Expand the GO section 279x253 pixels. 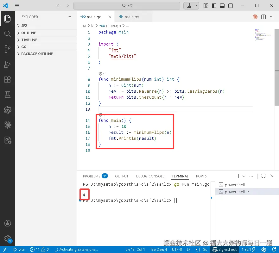(46, 47)
